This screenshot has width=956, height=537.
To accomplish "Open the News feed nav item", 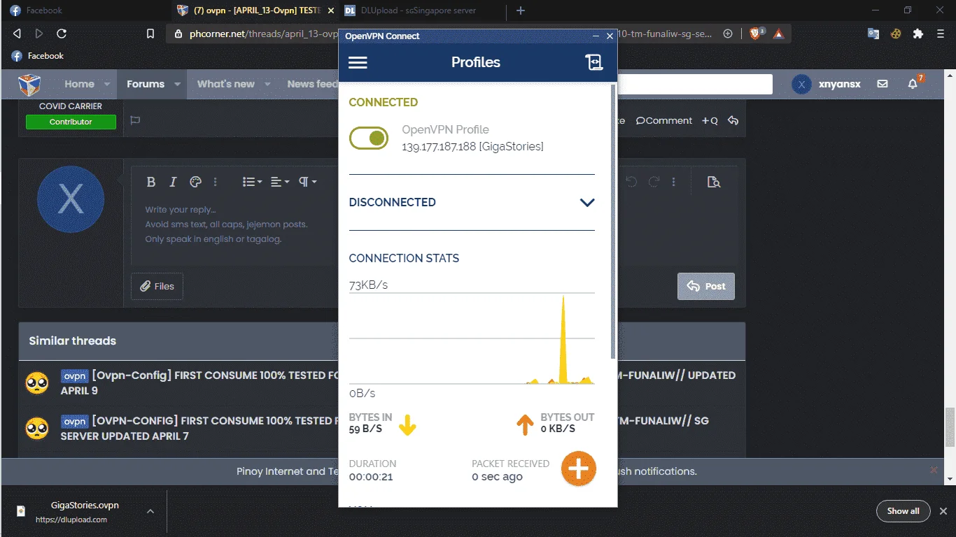I will 312,84.
